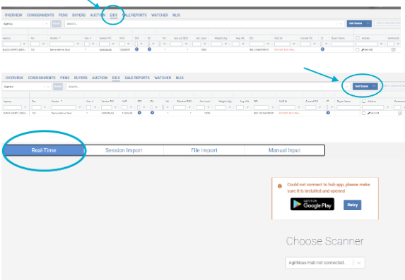Click red NLIS Id warning text, lower screenshot
The width and height of the screenshot is (405, 280).
(x=290, y=113)
